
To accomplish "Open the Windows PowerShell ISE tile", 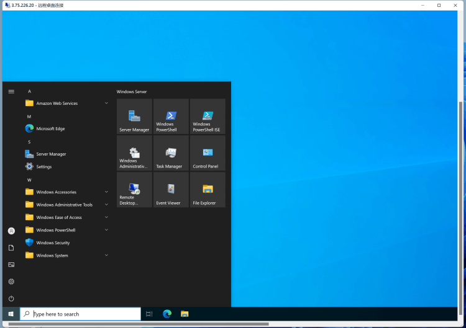I will (208, 117).
